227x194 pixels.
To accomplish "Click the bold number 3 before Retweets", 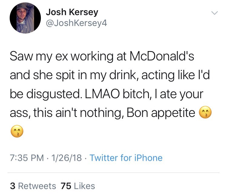I will [12, 186].
